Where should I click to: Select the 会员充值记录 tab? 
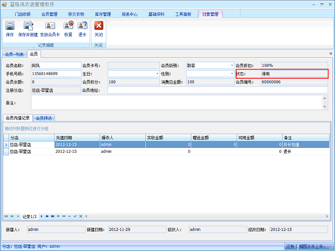18,118
